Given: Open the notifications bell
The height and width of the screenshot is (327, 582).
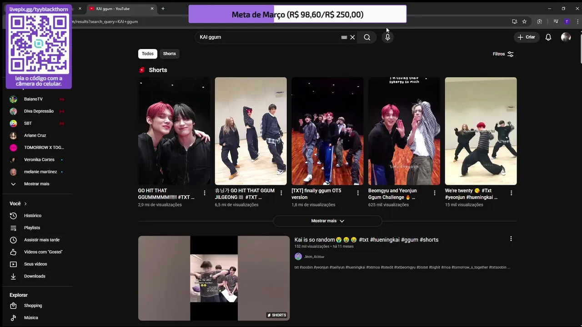Looking at the screenshot, I should pyautogui.click(x=548, y=37).
